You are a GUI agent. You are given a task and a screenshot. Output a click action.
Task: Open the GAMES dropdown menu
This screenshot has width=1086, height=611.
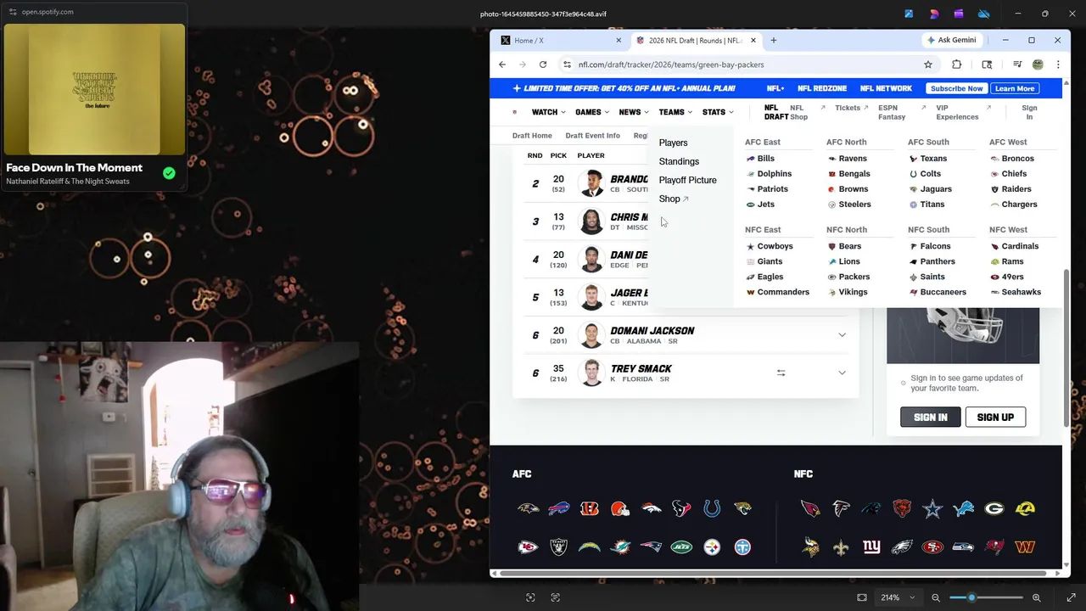click(591, 112)
